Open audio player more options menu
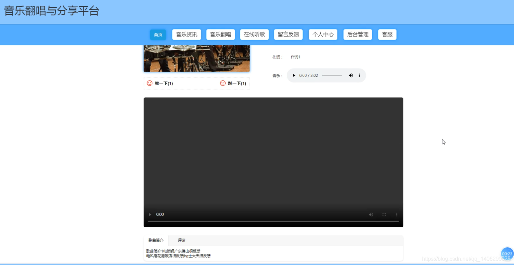 coord(359,75)
